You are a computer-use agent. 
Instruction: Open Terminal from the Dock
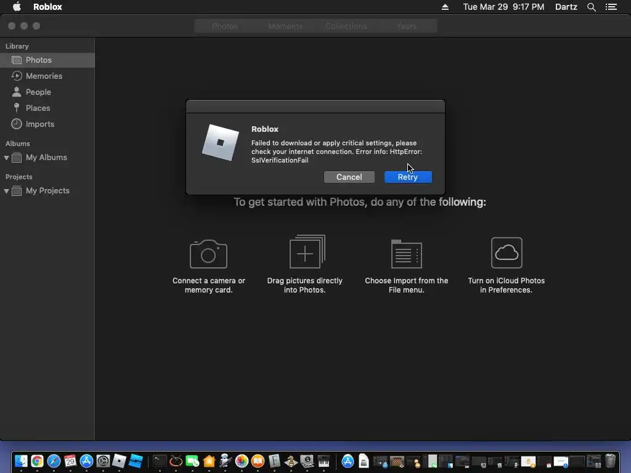tap(160, 461)
